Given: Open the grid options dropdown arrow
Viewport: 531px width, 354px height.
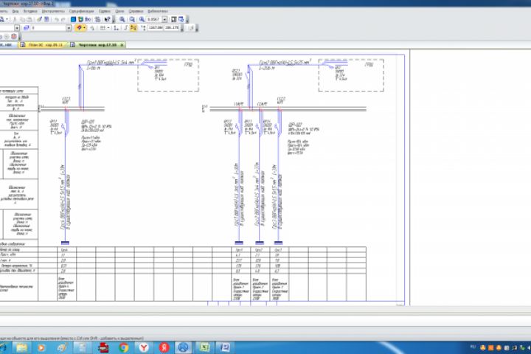Looking at the screenshot, I should [108, 28].
